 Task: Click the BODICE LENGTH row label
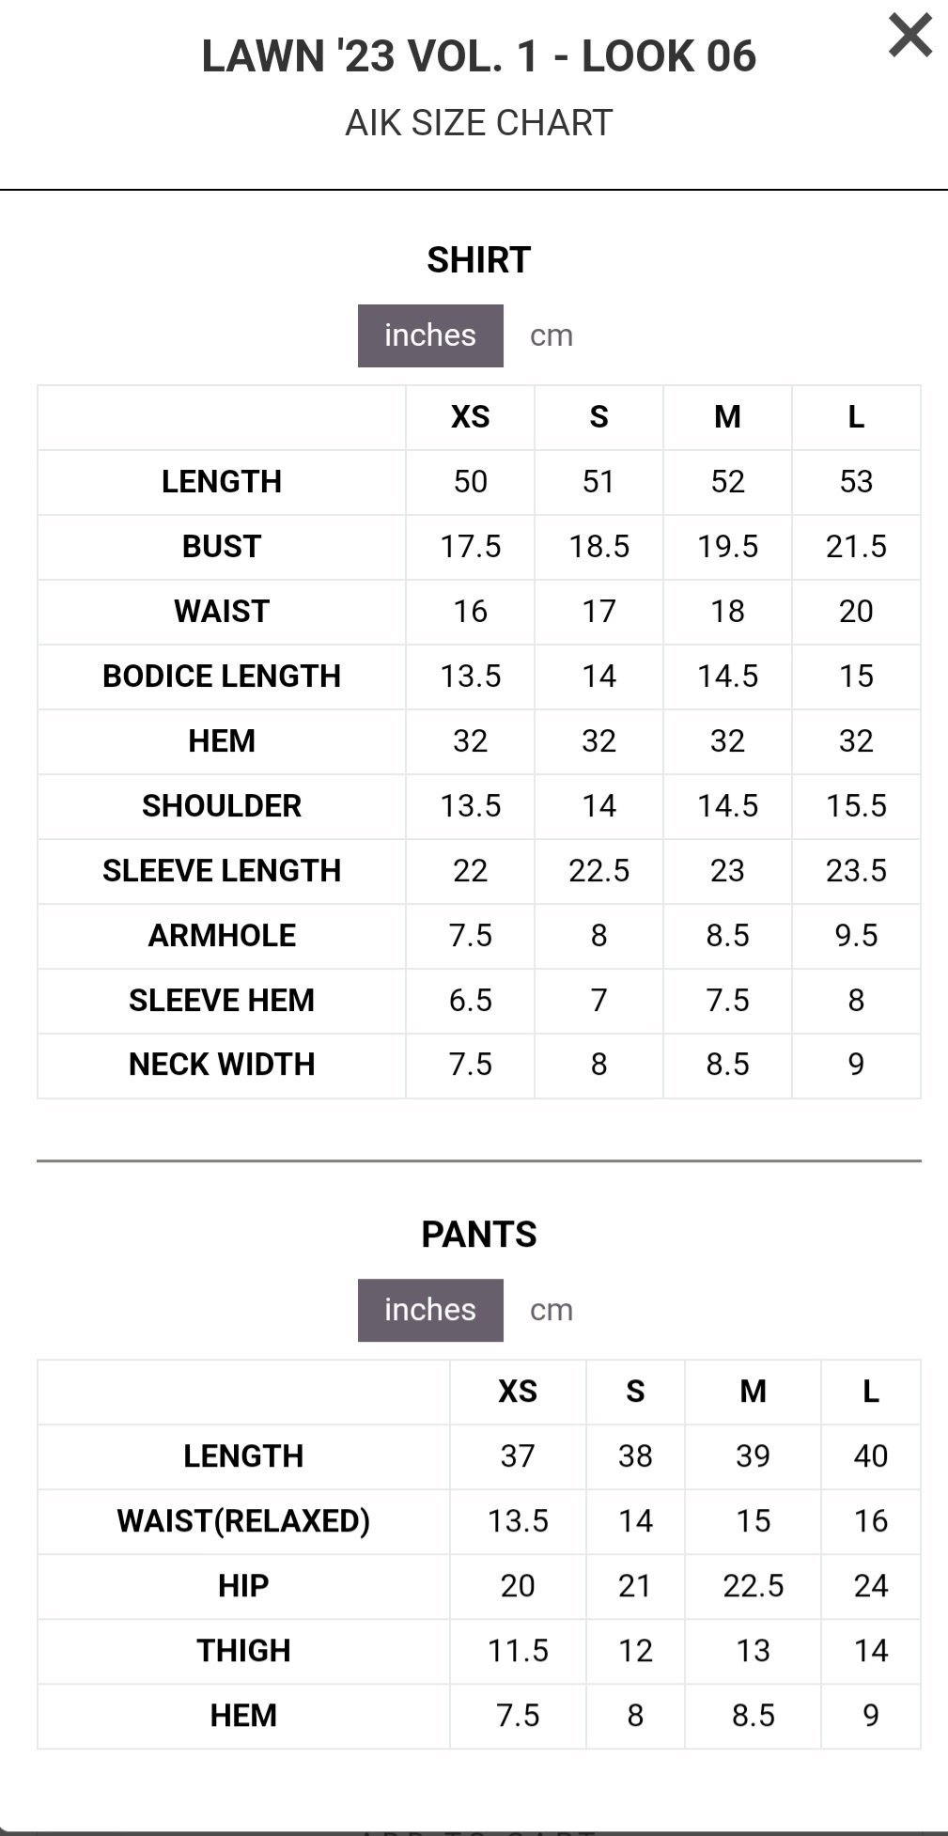point(222,677)
